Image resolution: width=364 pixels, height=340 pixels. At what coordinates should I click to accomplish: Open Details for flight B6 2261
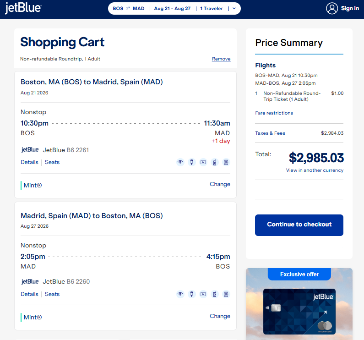(29, 162)
